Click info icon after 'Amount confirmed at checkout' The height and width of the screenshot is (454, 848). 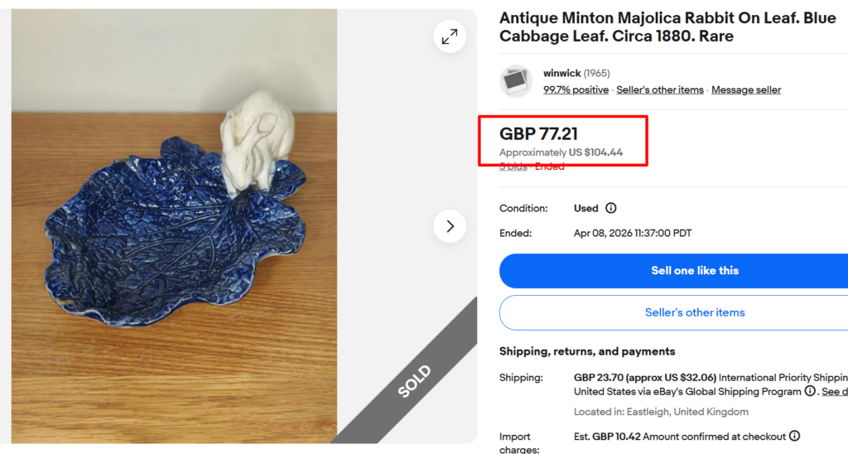794,436
